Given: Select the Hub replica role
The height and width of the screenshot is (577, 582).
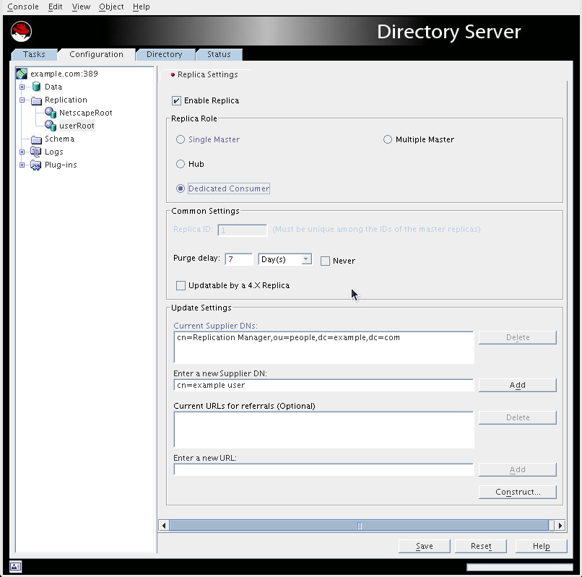Looking at the screenshot, I should pos(181,164).
